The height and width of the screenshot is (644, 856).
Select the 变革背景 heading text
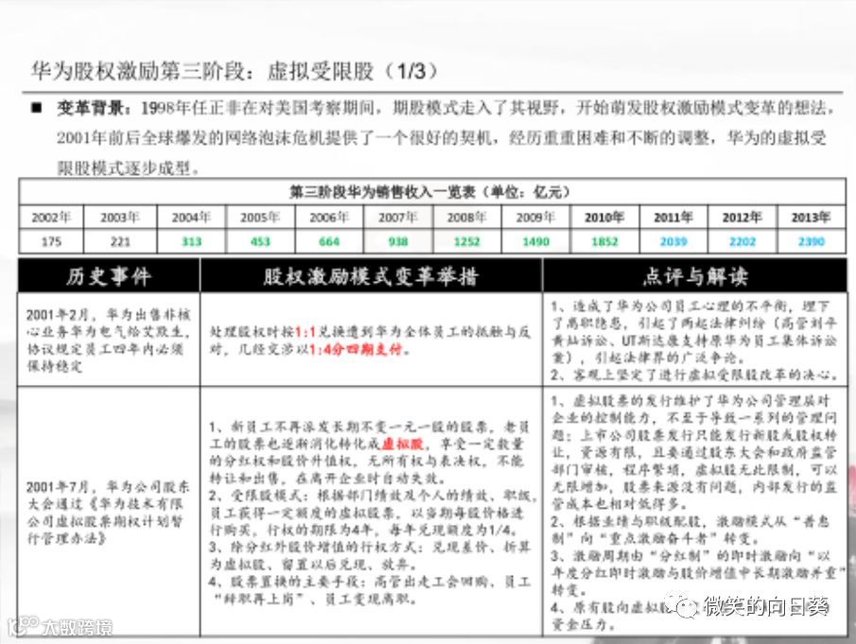(x=94, y=108)
